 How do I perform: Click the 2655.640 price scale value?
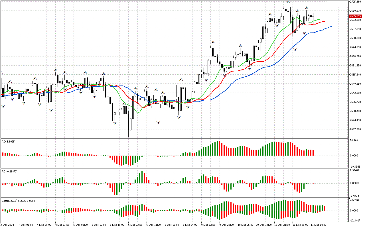tap(355, 75)
